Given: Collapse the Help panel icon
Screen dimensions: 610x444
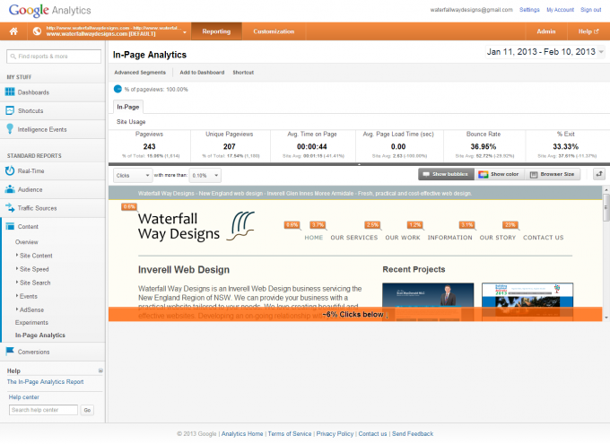Looking at the screenshot, I should pyautogui.click(x=100, y=370).
